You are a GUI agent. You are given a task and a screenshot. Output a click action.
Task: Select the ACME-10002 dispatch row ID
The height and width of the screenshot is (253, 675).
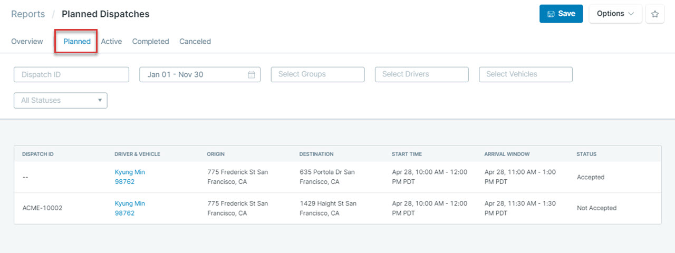[42, 208]
